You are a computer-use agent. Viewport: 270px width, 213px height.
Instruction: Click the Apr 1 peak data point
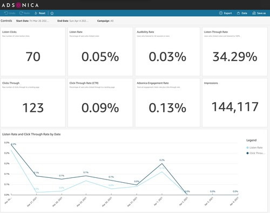tap(162, 163)
